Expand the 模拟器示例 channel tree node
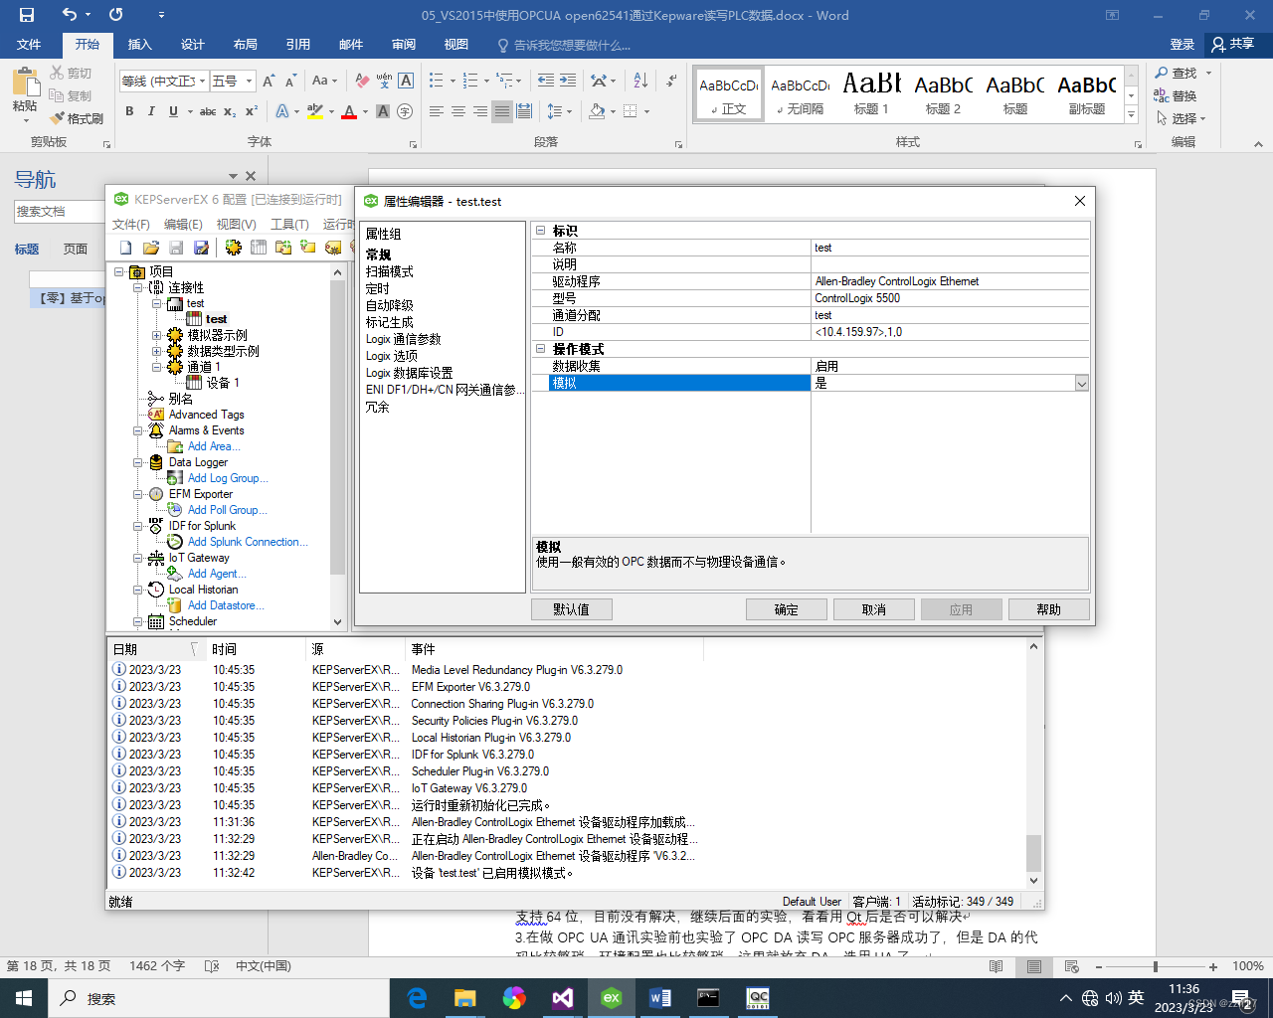This screenshot has height=1018, width=1273. (x=156, y=335)
